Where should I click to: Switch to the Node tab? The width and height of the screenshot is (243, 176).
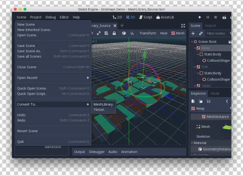click(x=215, y=93)
